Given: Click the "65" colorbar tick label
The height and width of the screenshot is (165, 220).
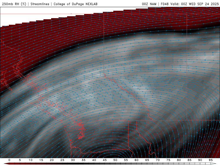Looking at the screenshot, I should pos(147,160).
